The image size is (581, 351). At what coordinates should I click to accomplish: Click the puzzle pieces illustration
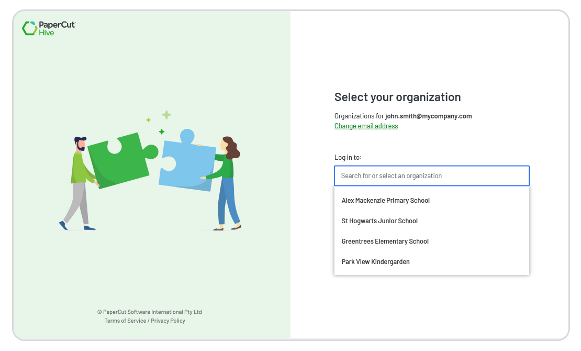(x=150, y=171)
